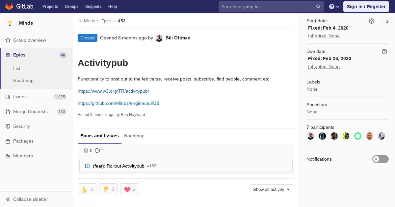
Task: Click the heart reaction button
Action: pyautogui.click(x=130, y=189)
